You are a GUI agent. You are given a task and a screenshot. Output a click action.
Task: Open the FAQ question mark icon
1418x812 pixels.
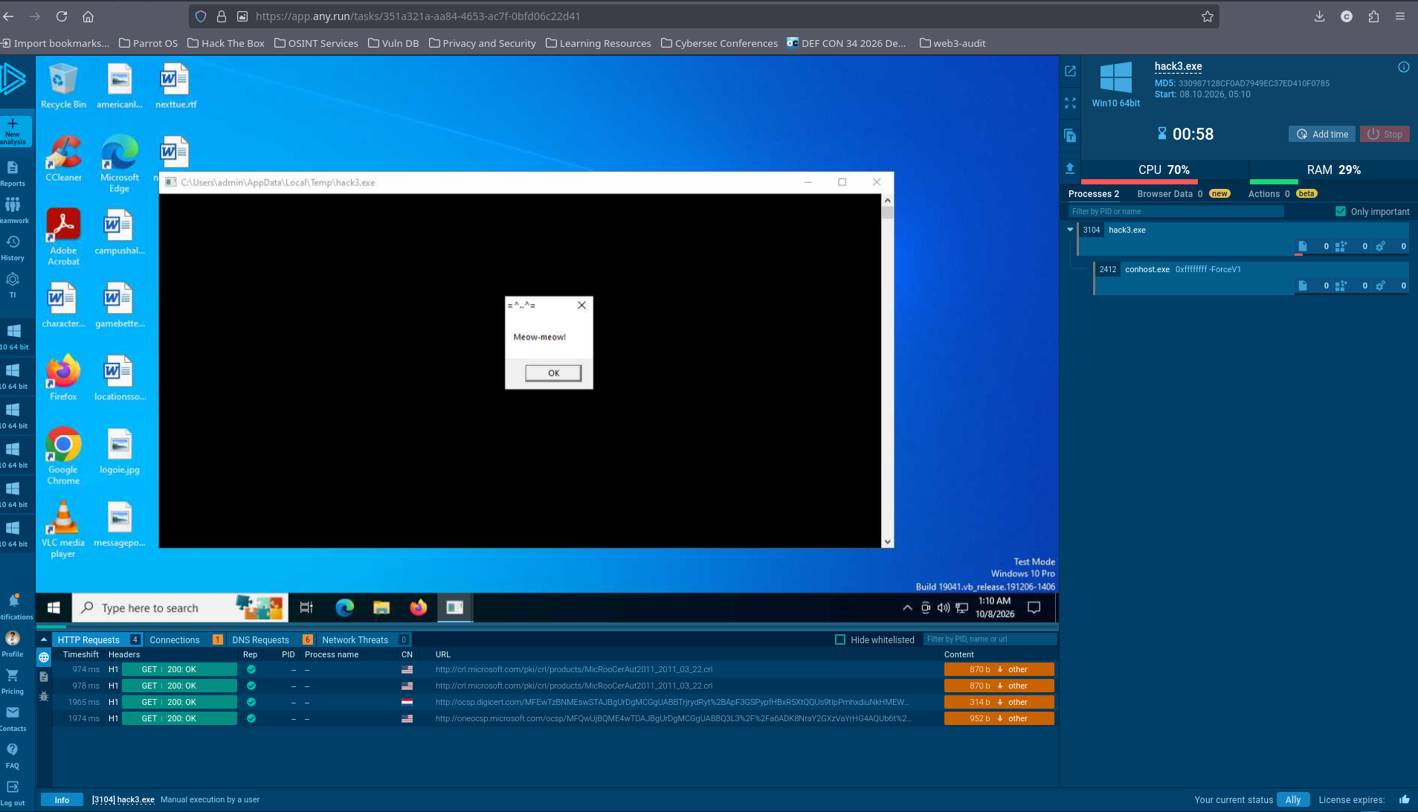pos(13,750)
